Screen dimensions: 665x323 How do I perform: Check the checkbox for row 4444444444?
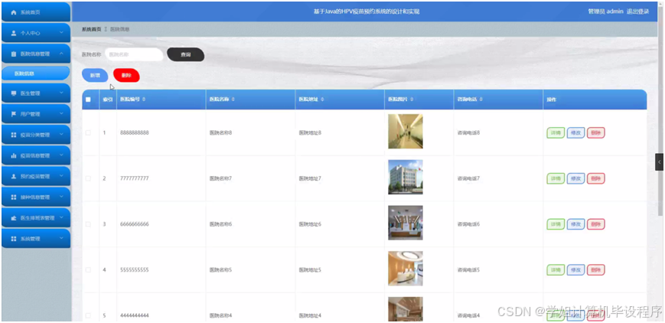tap(88, 315)
